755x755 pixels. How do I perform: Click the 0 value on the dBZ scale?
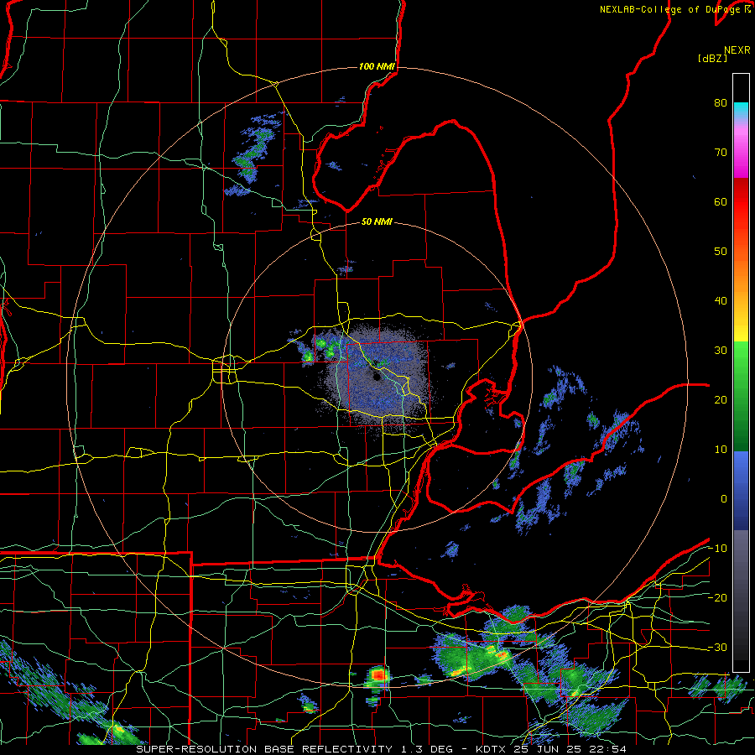tap(724, 499)
